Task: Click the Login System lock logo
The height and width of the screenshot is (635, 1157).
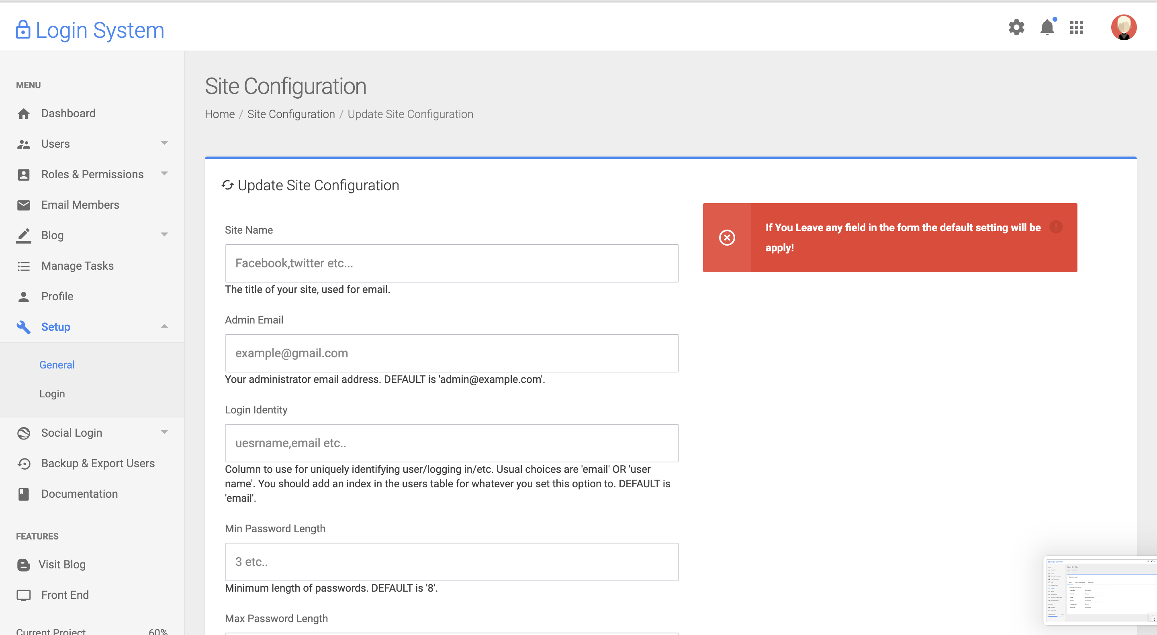Action: coord(23,30)
